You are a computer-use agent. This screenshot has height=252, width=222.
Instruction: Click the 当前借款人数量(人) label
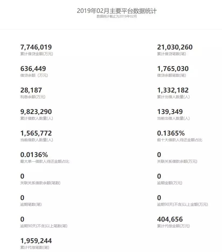pos(37,140)
